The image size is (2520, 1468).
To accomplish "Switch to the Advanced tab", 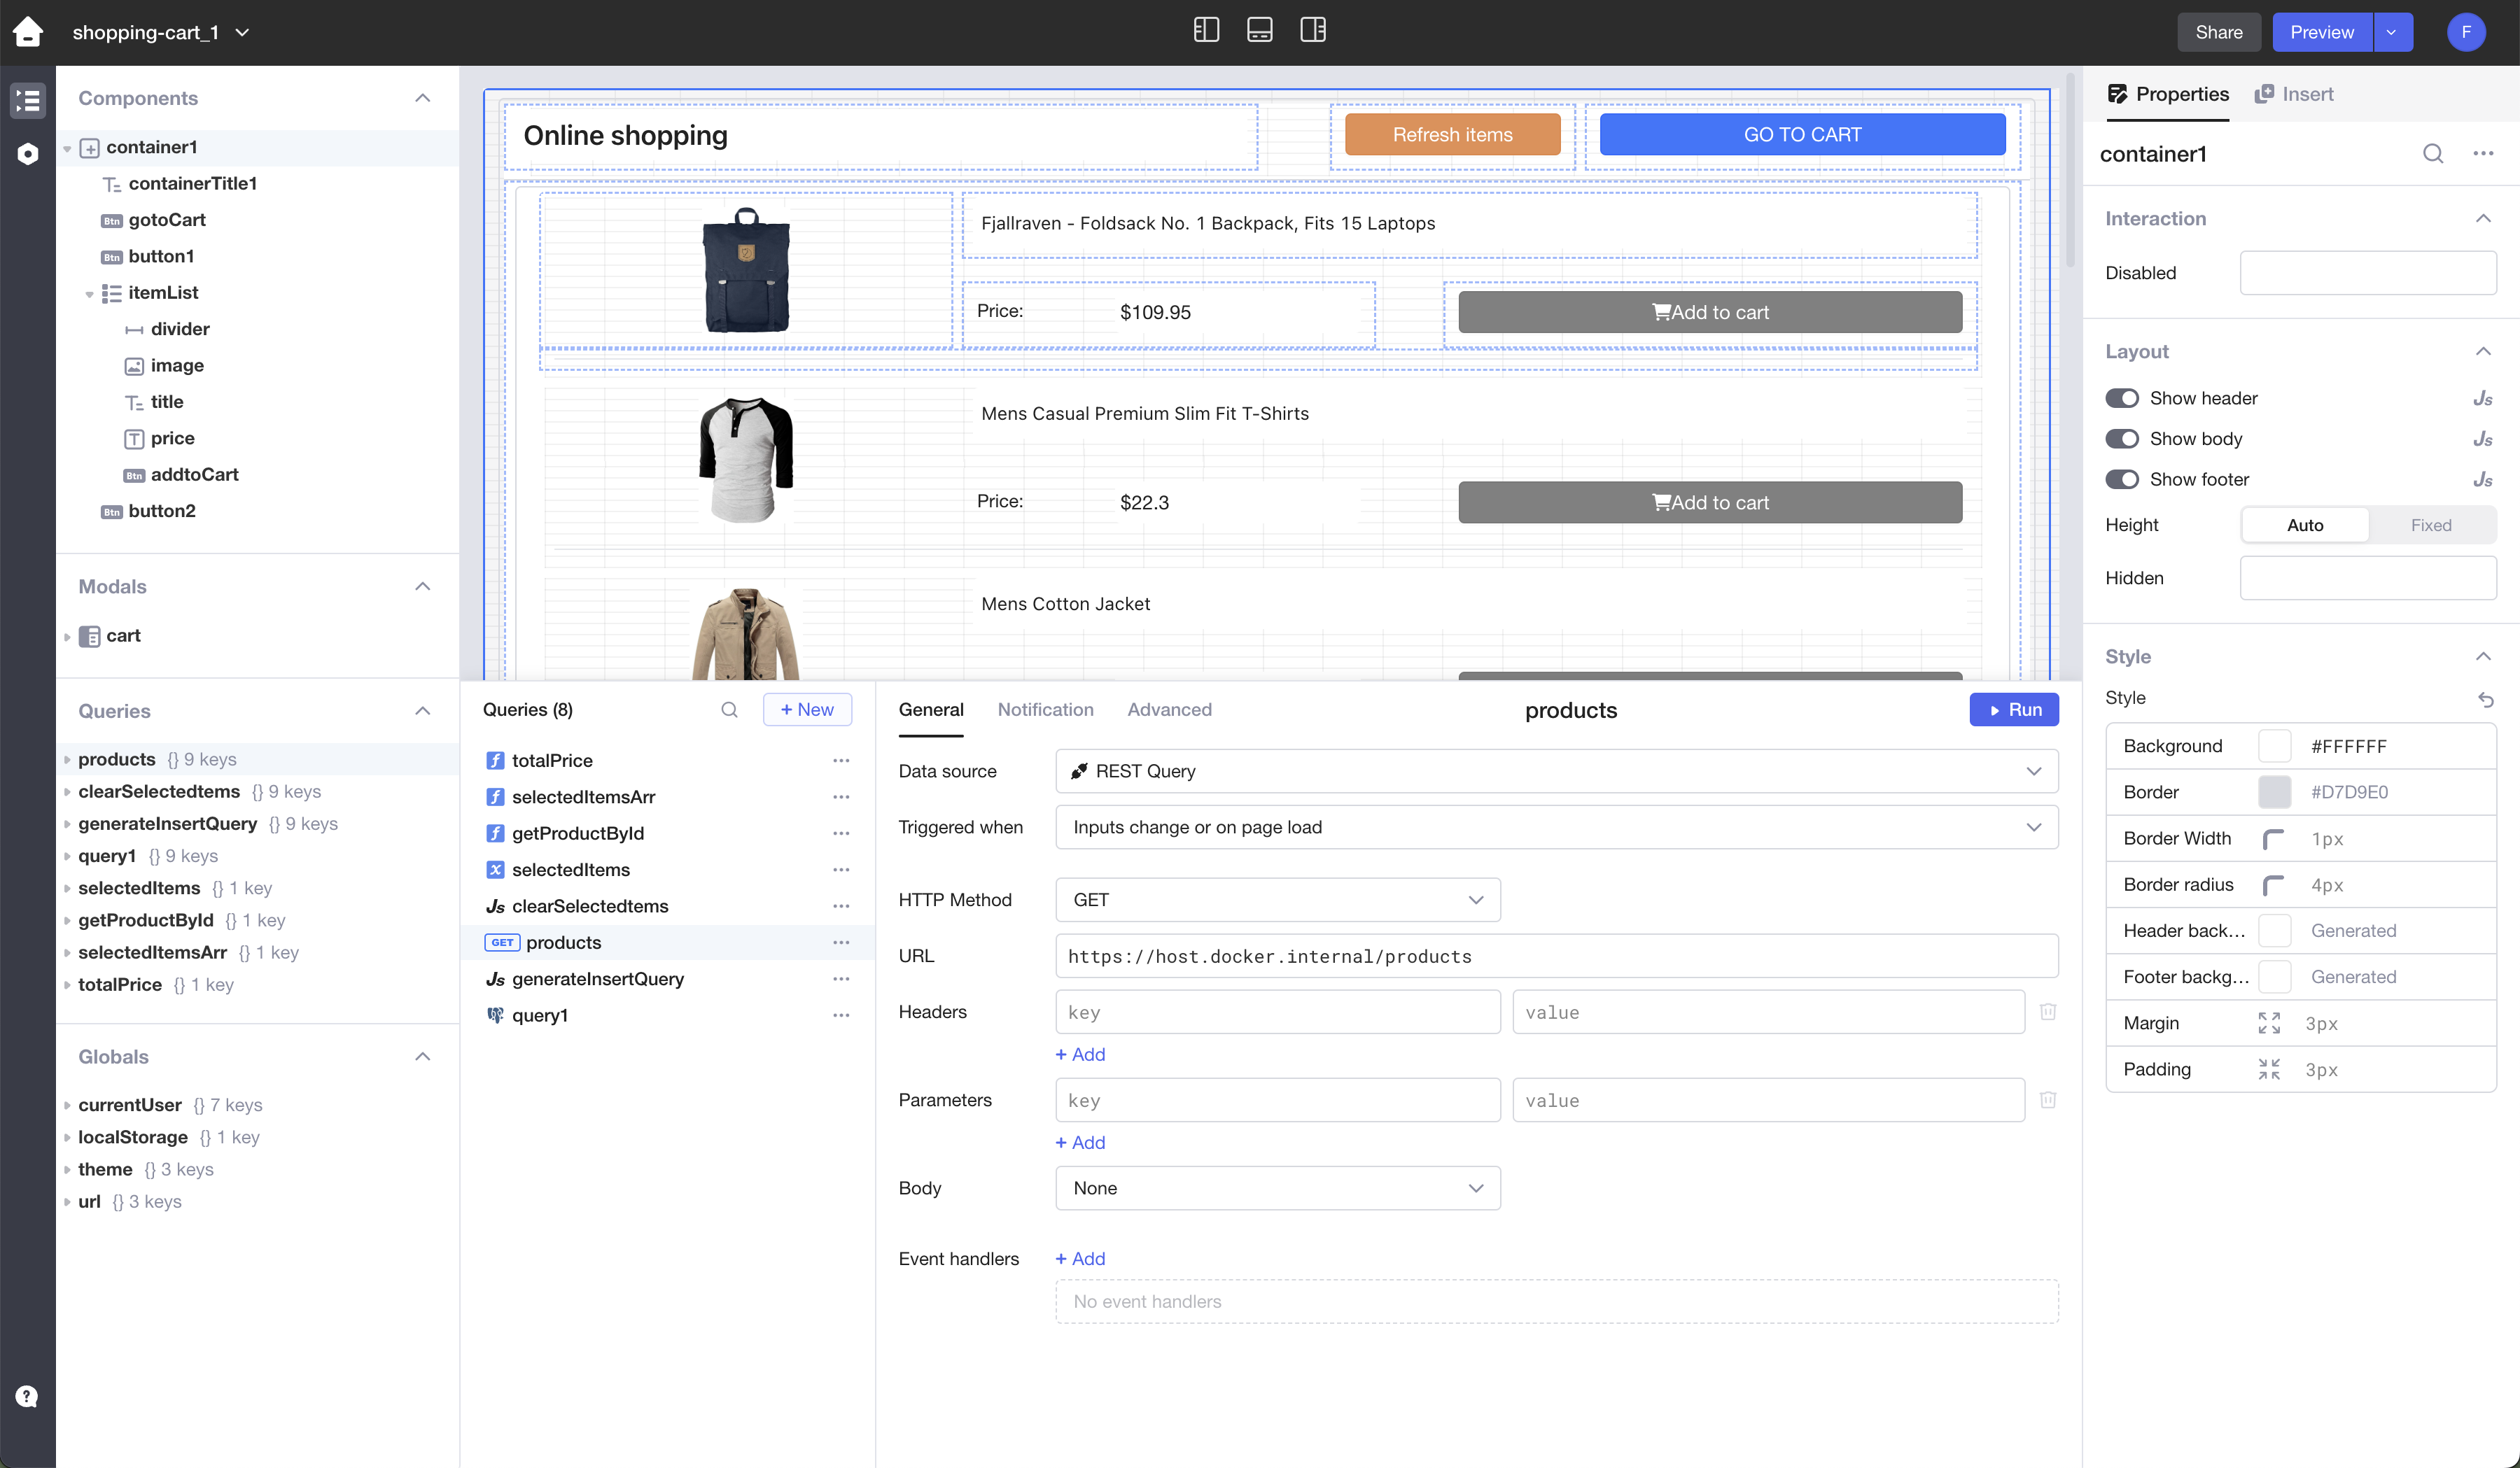I will click(1168, 710).
